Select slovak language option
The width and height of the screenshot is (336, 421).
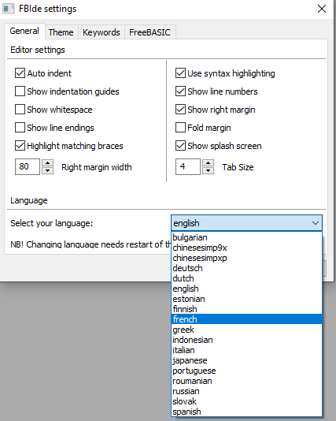click(246, 401)
